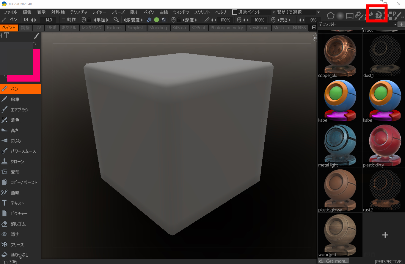Activate the フリーズ (Freeze) snowflake tool
The height and width of the screenshot is (264, 405).
[17, 245]
